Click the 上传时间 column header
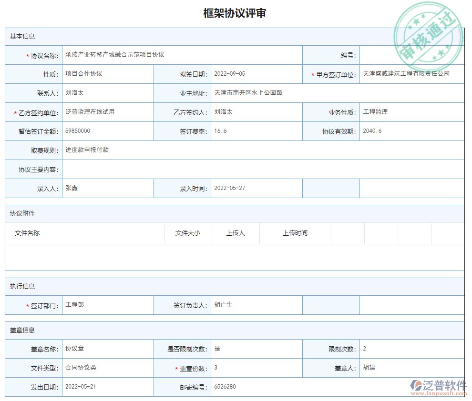 pyautogui.click(x=295, y=233)
